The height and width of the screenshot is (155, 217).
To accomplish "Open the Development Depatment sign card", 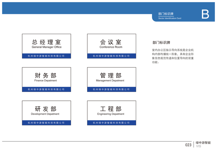I will pos(46,113).
